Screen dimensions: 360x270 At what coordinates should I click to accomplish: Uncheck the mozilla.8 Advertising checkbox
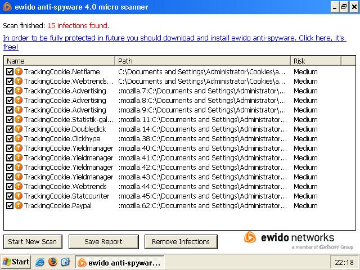click(10, 101)
